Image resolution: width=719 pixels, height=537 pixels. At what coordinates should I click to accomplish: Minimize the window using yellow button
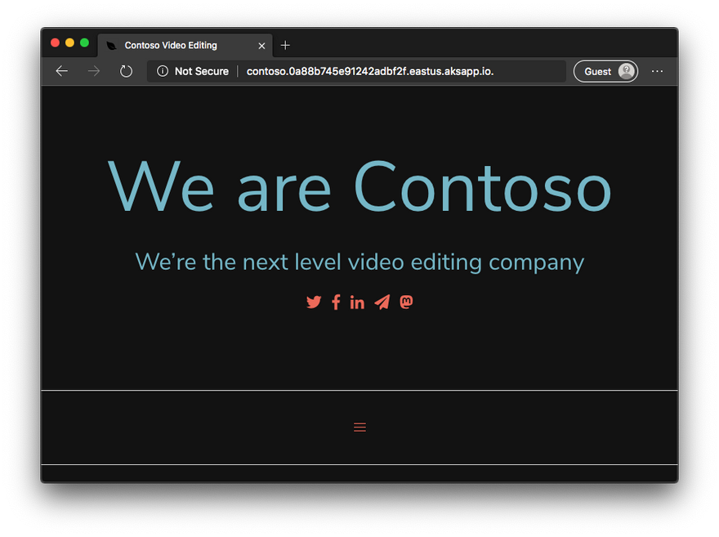coord(69,43)
